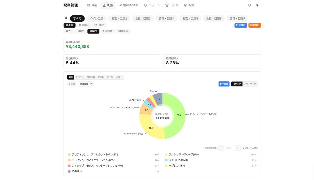The height and width of the screenshot is (180, 314).
Task: Select the 全て asset type filter
Action: coord(68,31)
